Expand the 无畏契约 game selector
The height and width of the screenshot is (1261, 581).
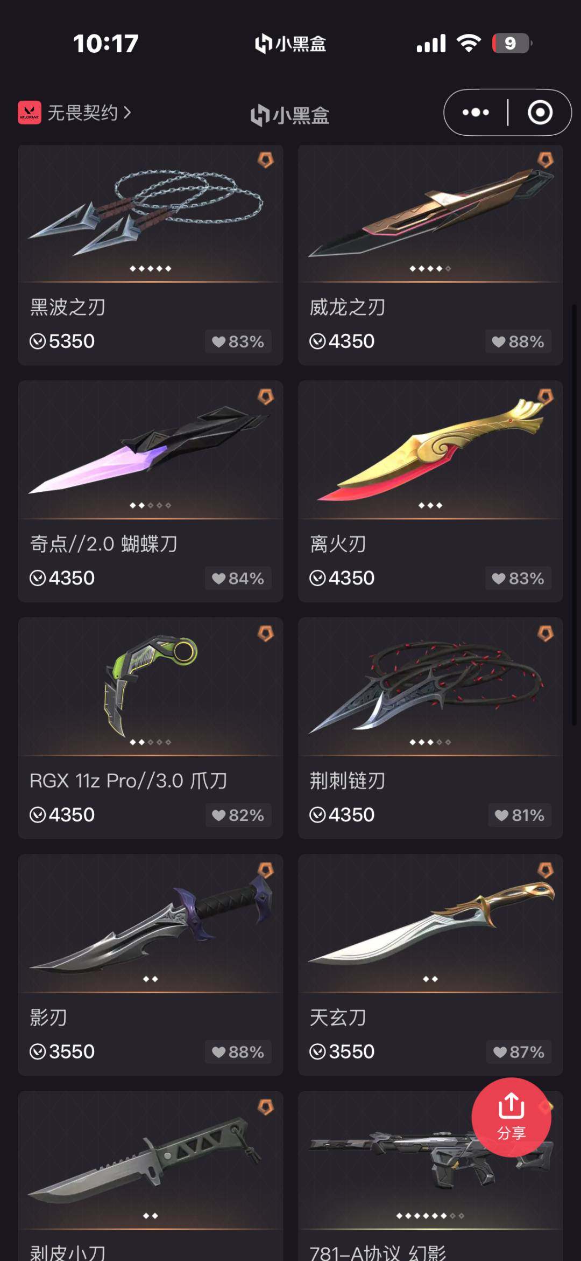[x=89, y=113]
